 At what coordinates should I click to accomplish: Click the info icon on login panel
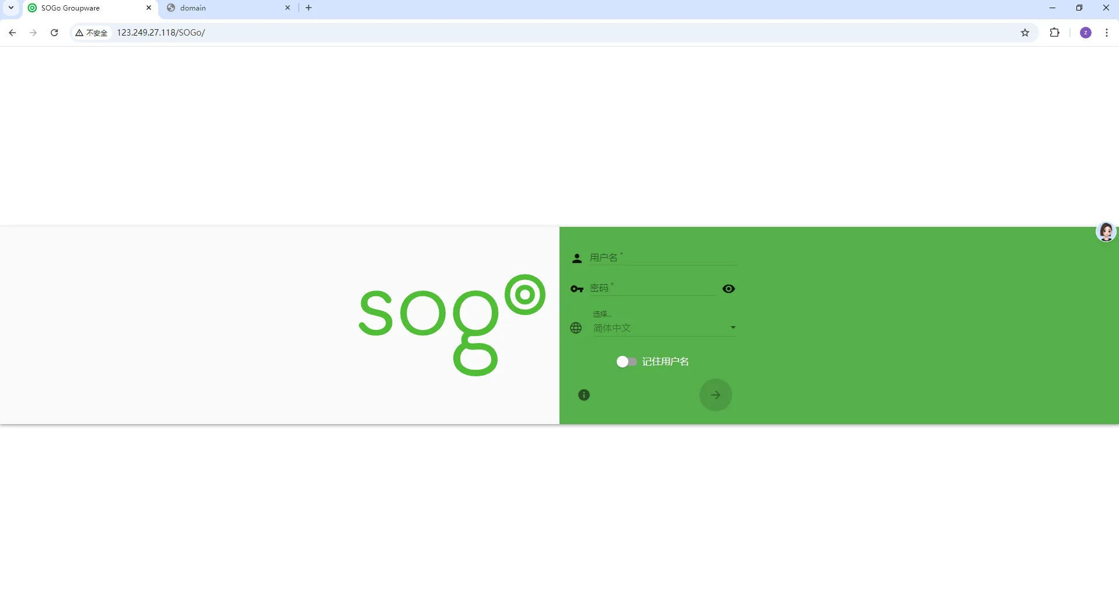(x=584, y=395)
